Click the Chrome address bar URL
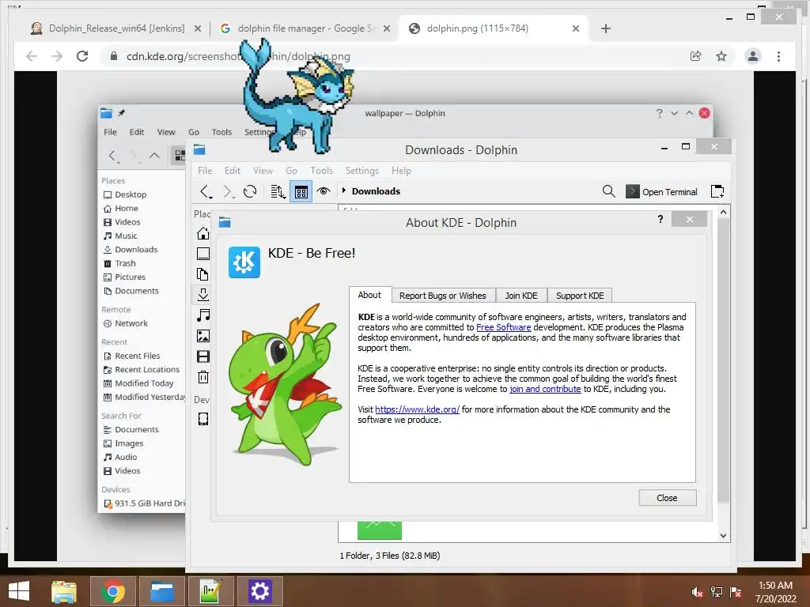This screenshot has height=607, width=810. click(238, 56)
